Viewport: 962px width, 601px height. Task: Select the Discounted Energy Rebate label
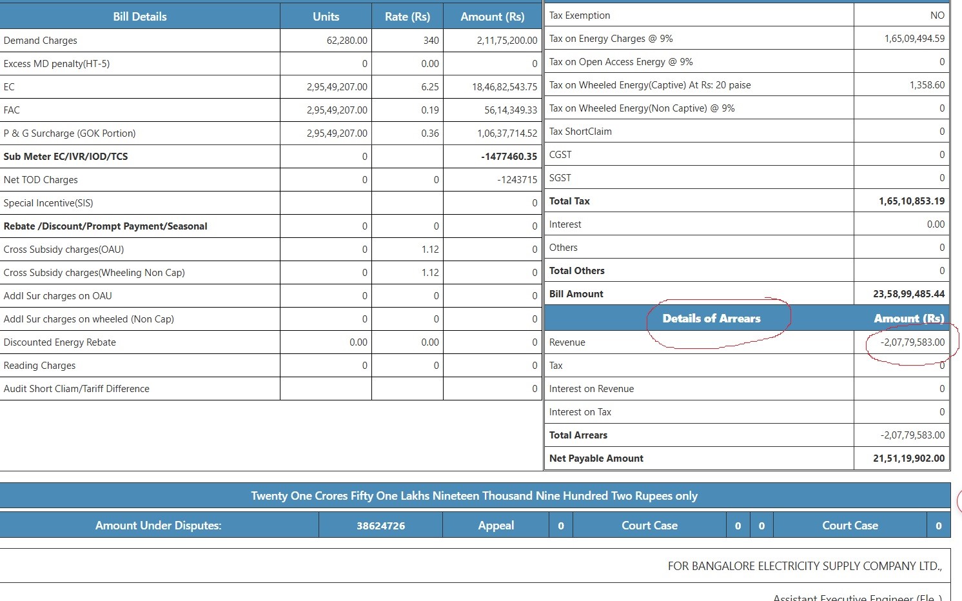point(60,342)
